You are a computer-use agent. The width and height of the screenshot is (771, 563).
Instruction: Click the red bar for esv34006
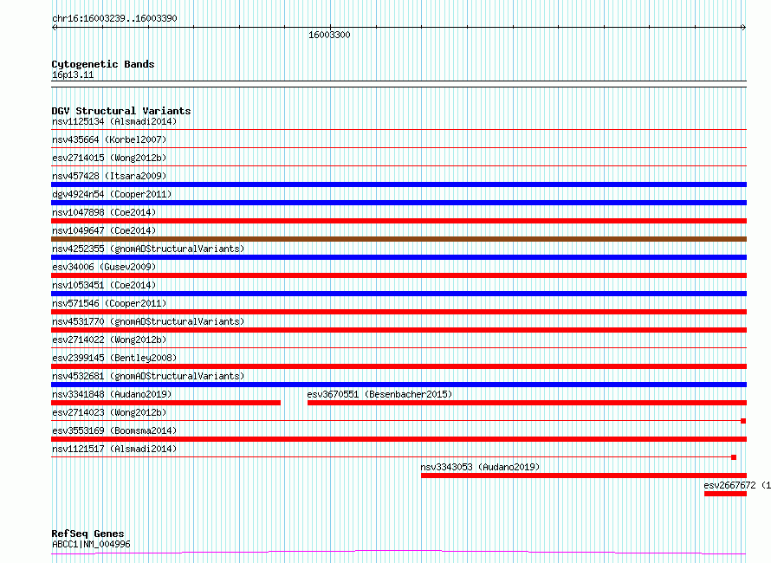[398, 275]
